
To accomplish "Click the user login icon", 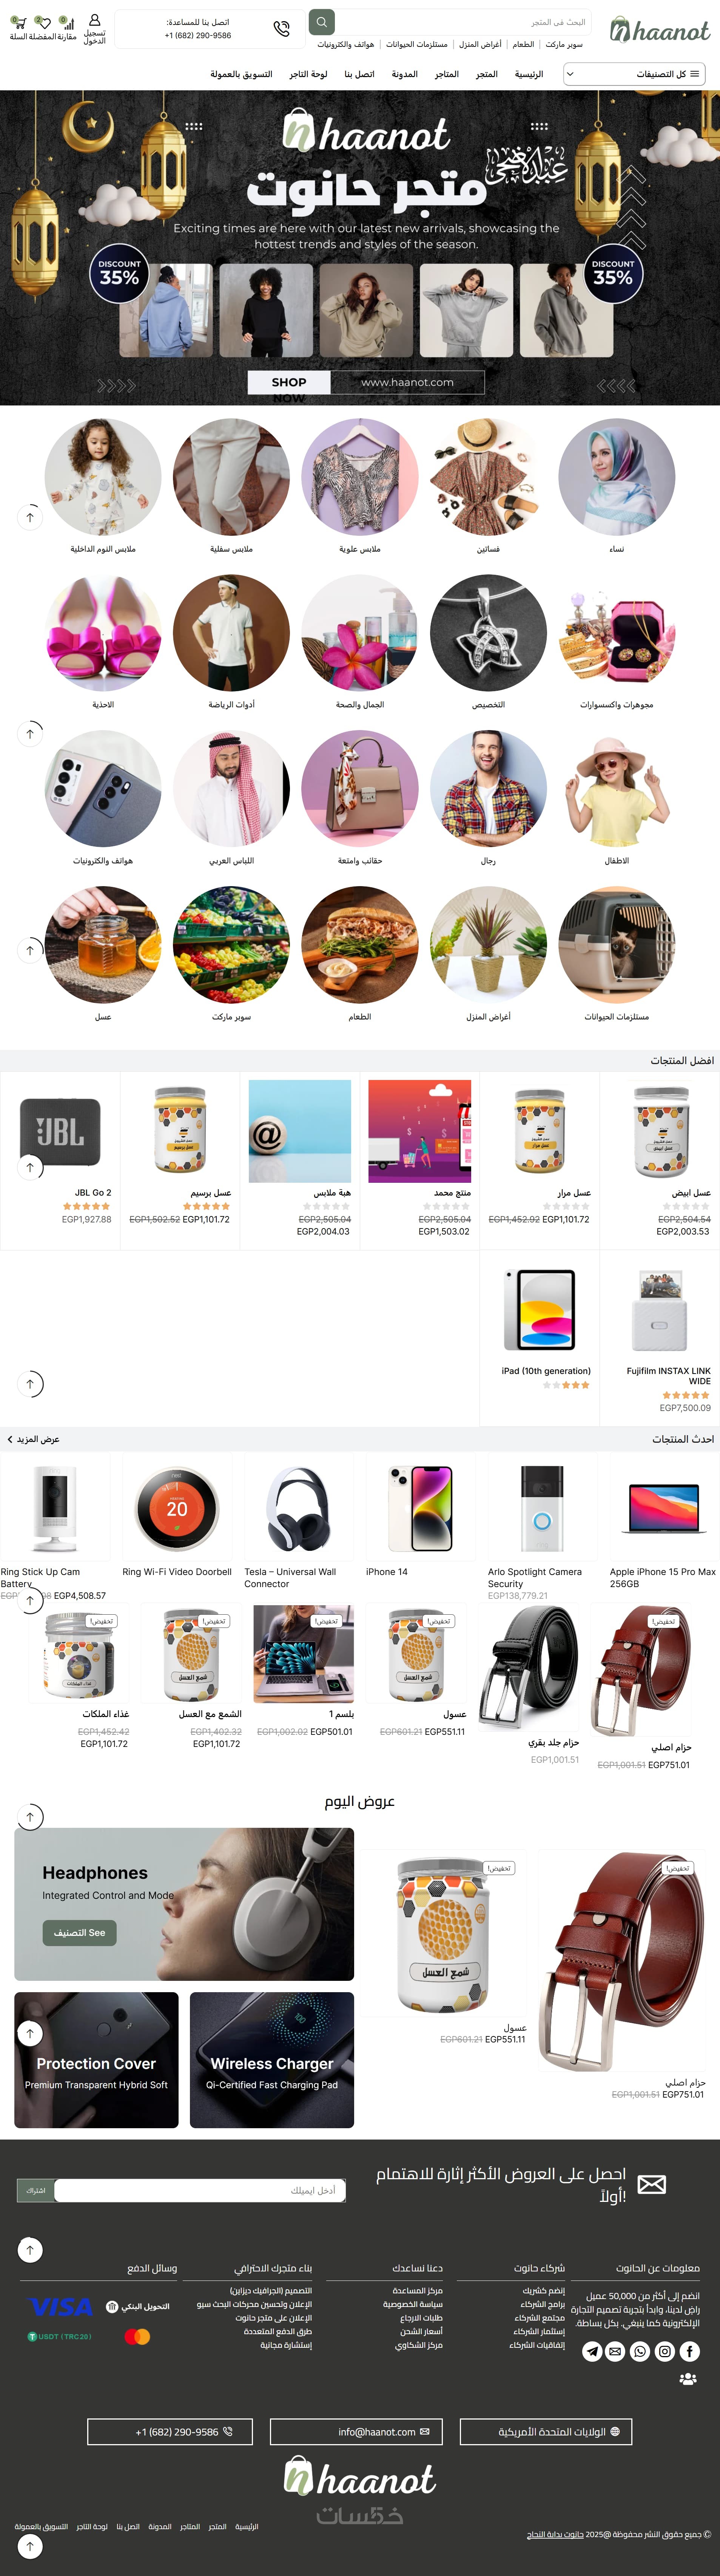I will 95,20.
